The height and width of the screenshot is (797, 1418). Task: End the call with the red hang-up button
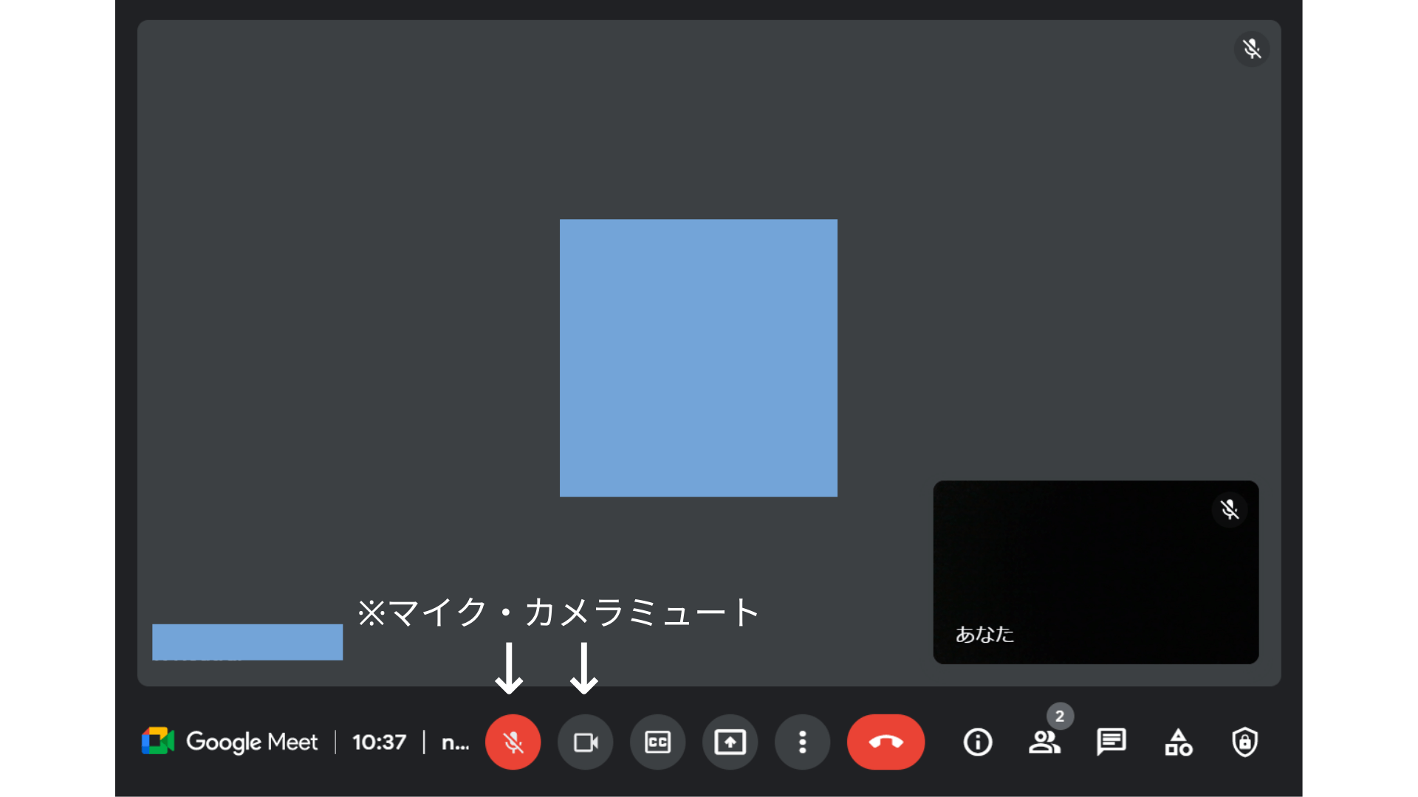pos(886,742)
